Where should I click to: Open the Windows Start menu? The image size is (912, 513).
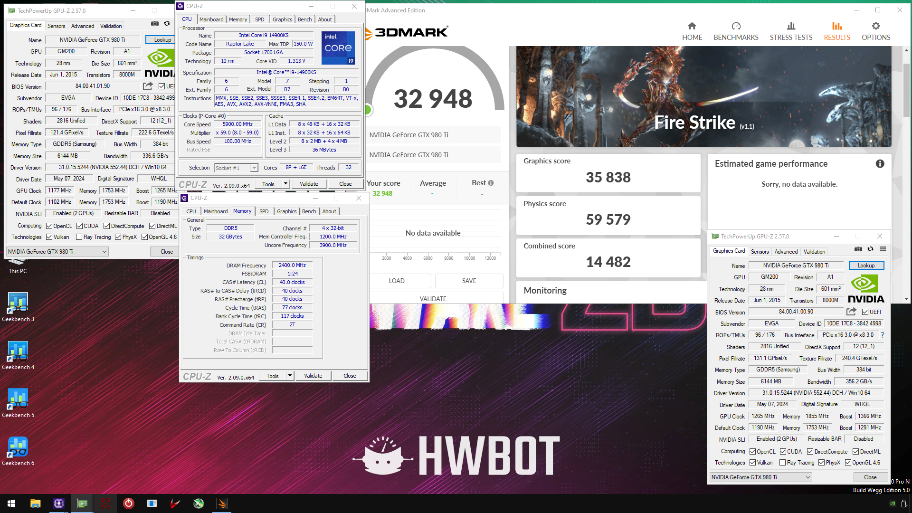point(11,503)
